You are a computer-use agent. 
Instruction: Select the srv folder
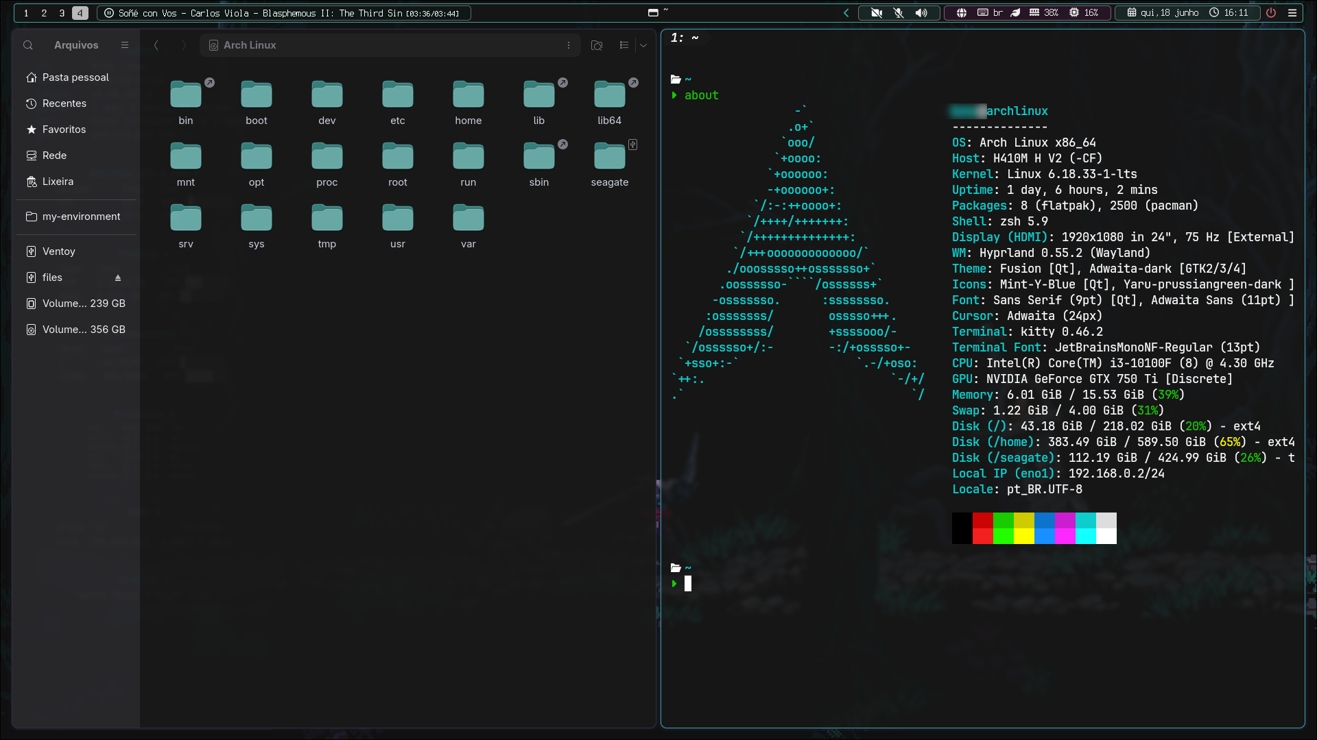(x=186, y=226)
